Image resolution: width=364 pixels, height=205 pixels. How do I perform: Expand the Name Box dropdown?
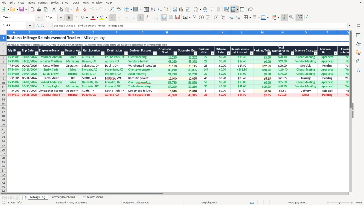tap(30, 26)
